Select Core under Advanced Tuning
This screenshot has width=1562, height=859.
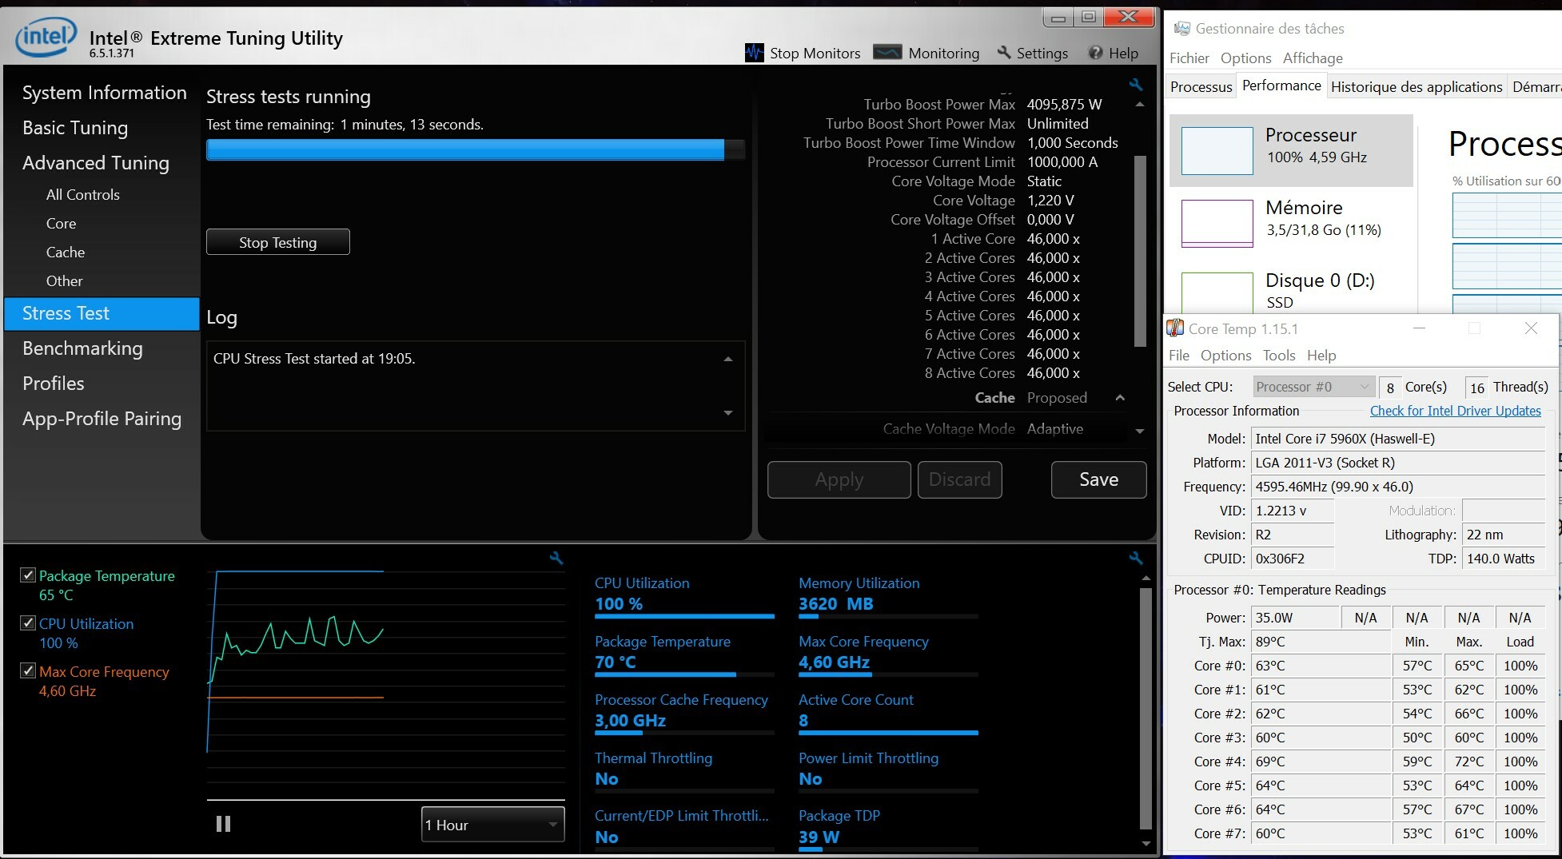pyautogui.click(x=62, y=224)
